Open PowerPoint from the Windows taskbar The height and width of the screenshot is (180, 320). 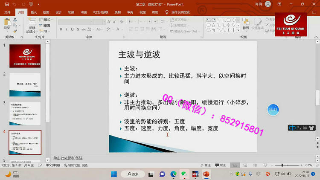pos(207,174)
